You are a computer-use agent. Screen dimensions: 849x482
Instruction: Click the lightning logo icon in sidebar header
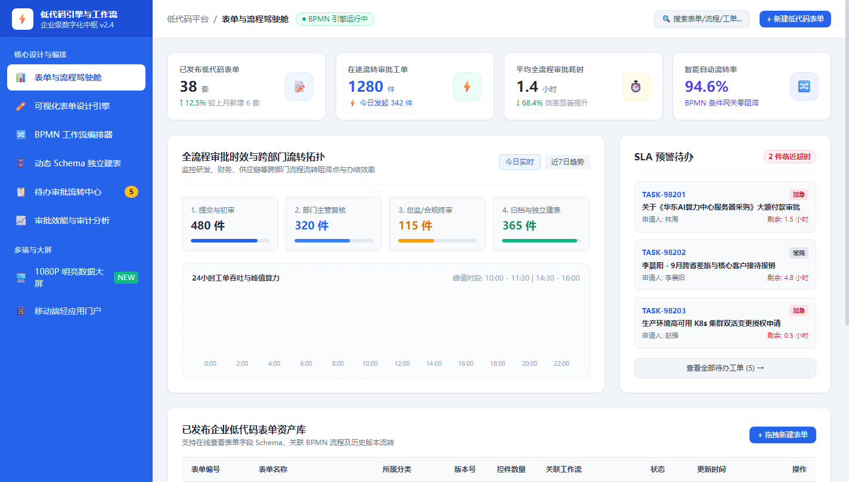23,19
